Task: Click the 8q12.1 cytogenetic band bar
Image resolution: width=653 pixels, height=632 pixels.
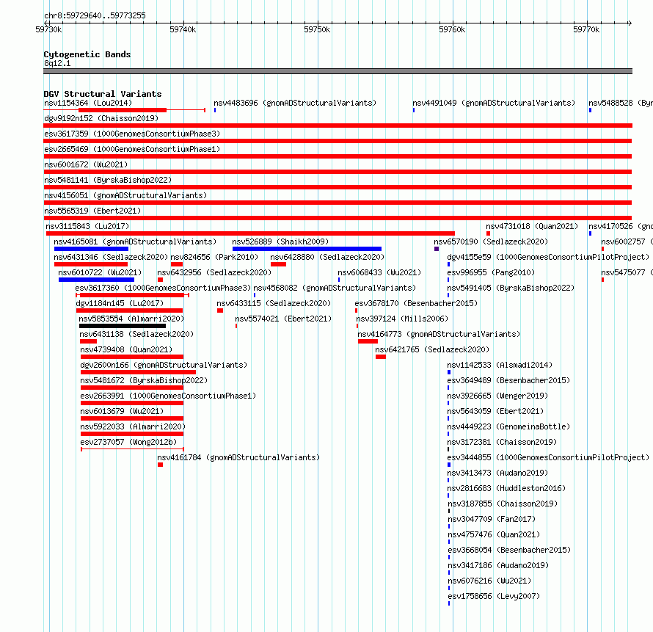Action: coord(338,71)
